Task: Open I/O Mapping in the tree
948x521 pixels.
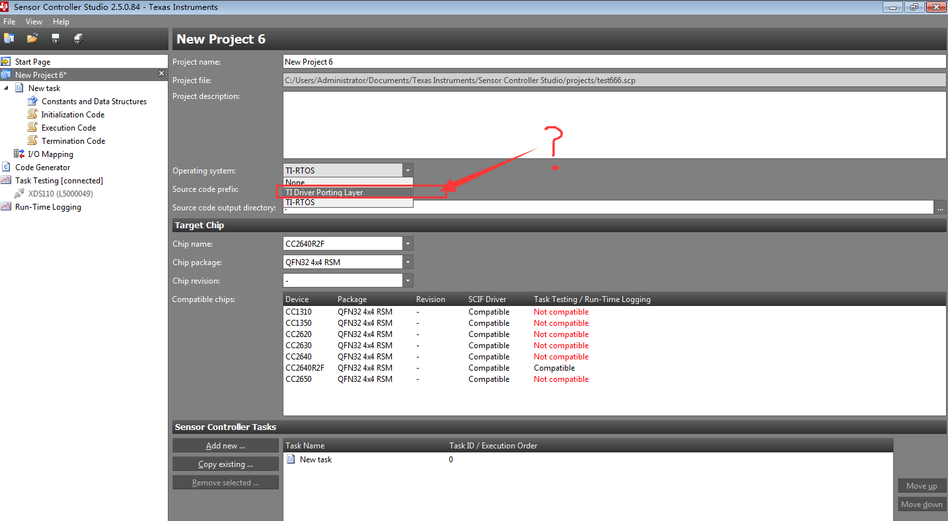Action: coord(50,154)
